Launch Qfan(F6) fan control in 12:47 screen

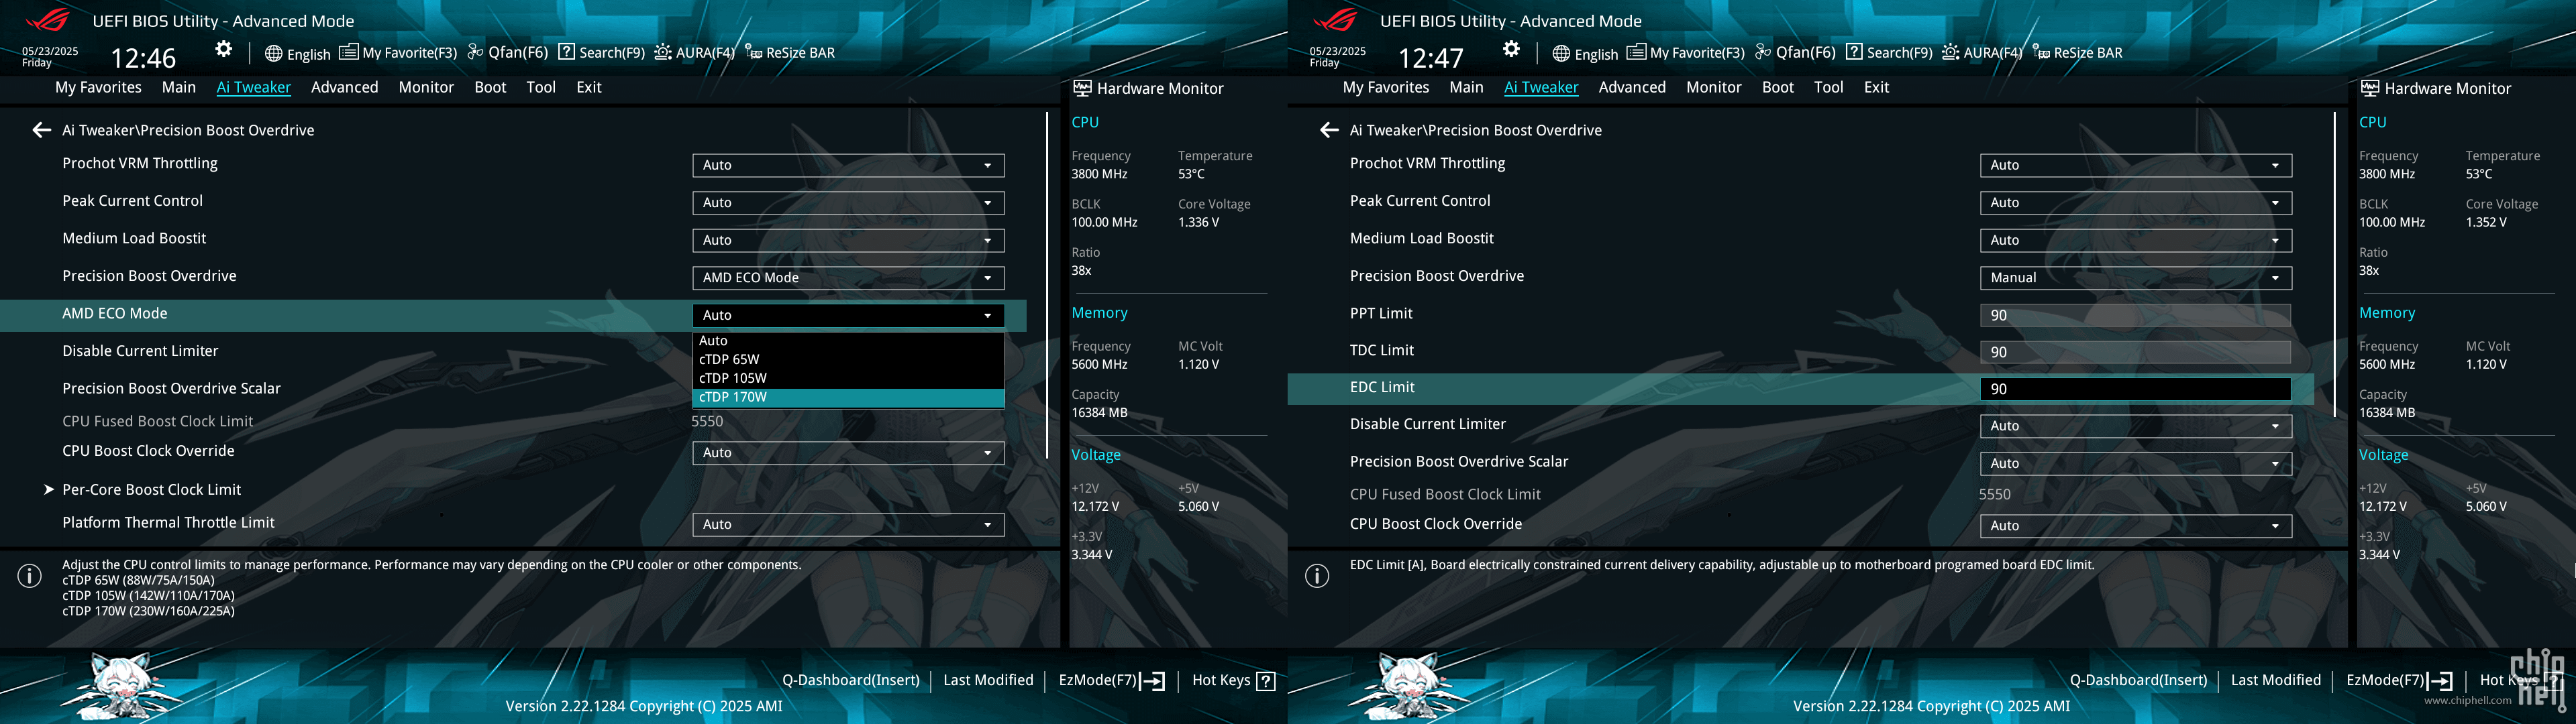pos(1795,53)
